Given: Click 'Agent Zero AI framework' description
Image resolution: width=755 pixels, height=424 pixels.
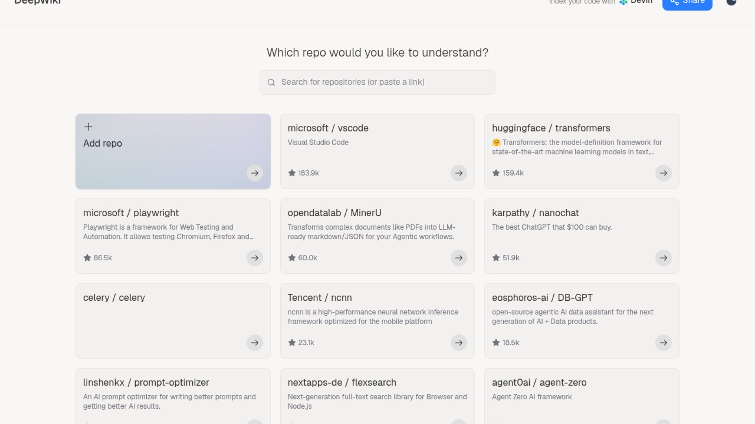Looking at the screenshot, I should tap(532, 397).
